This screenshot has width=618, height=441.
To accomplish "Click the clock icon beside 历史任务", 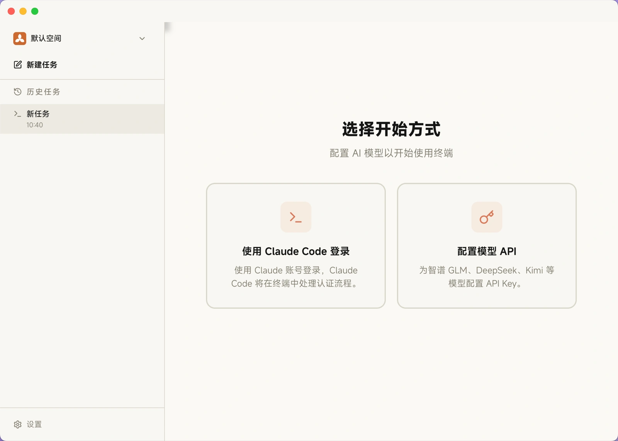I will pyautogui.click(x=17, y=92).
